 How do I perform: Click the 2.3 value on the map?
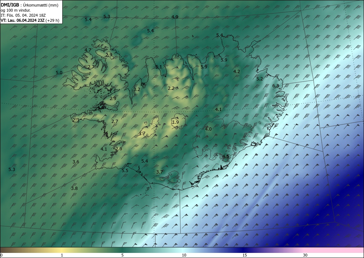pyautogui.click(x=76, y=120)
